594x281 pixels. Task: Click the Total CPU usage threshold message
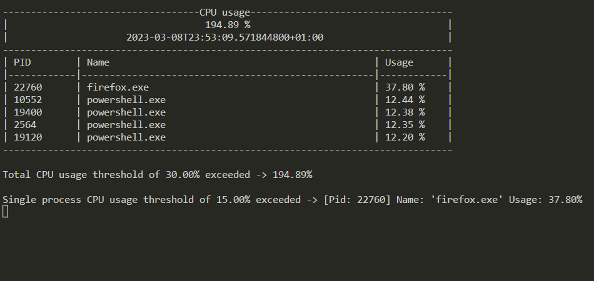pyautogui.click(x=157, y=175)
